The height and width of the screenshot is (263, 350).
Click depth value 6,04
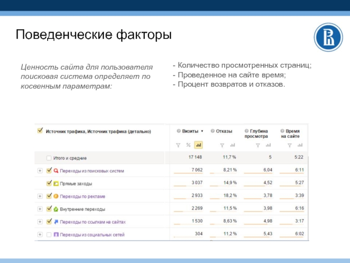click(x=268, y=170)
